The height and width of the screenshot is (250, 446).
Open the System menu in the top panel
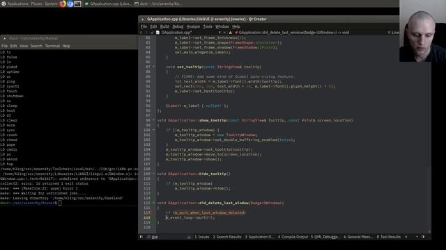pos(51,3)
